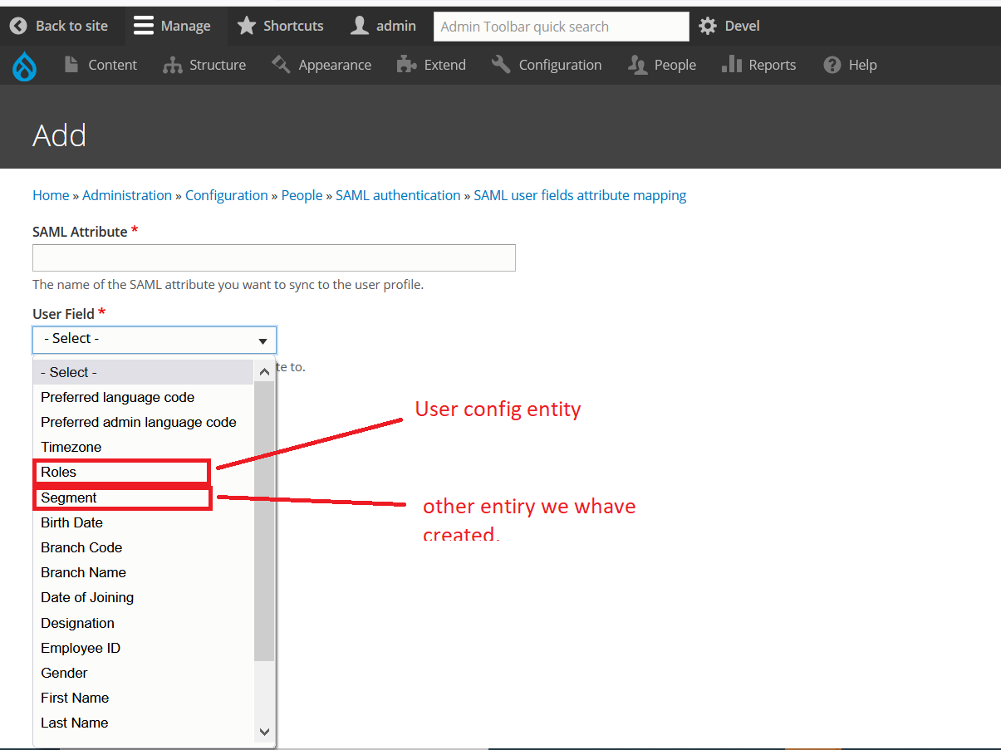Click the Drupal droplet logo icon
The image size is (1001, 750).
tap(25, 66)
